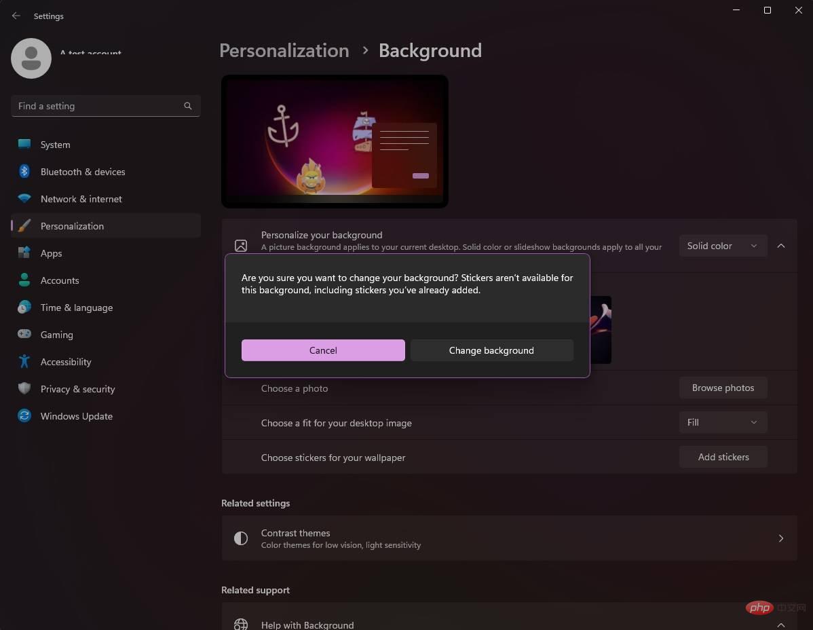Click Browse photos button
Image resolution: width=813 pixels, height=630 pixels.
[x=723, y=388]
